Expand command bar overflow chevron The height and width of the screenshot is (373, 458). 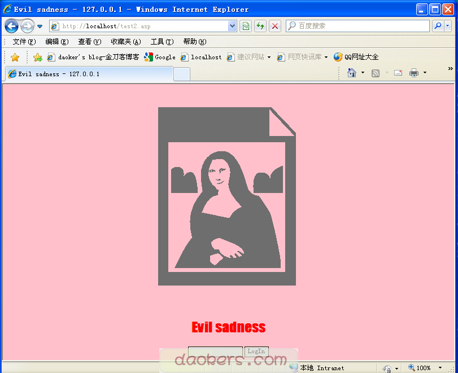451,69
